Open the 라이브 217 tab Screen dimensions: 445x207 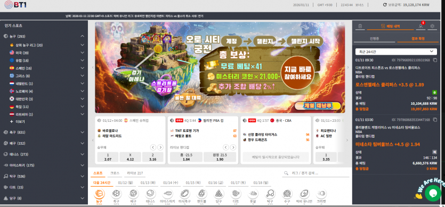coord(135,173)
